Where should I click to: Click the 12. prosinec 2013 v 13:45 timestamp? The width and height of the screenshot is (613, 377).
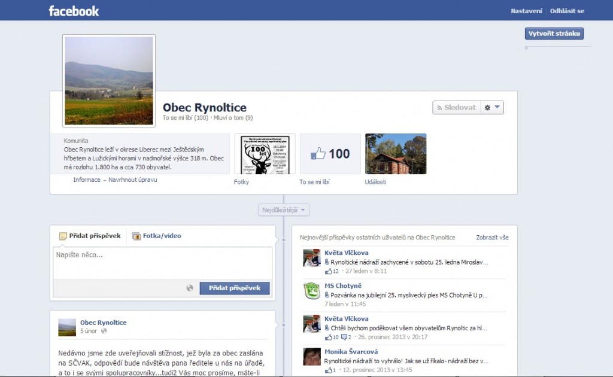pos(377,370)
